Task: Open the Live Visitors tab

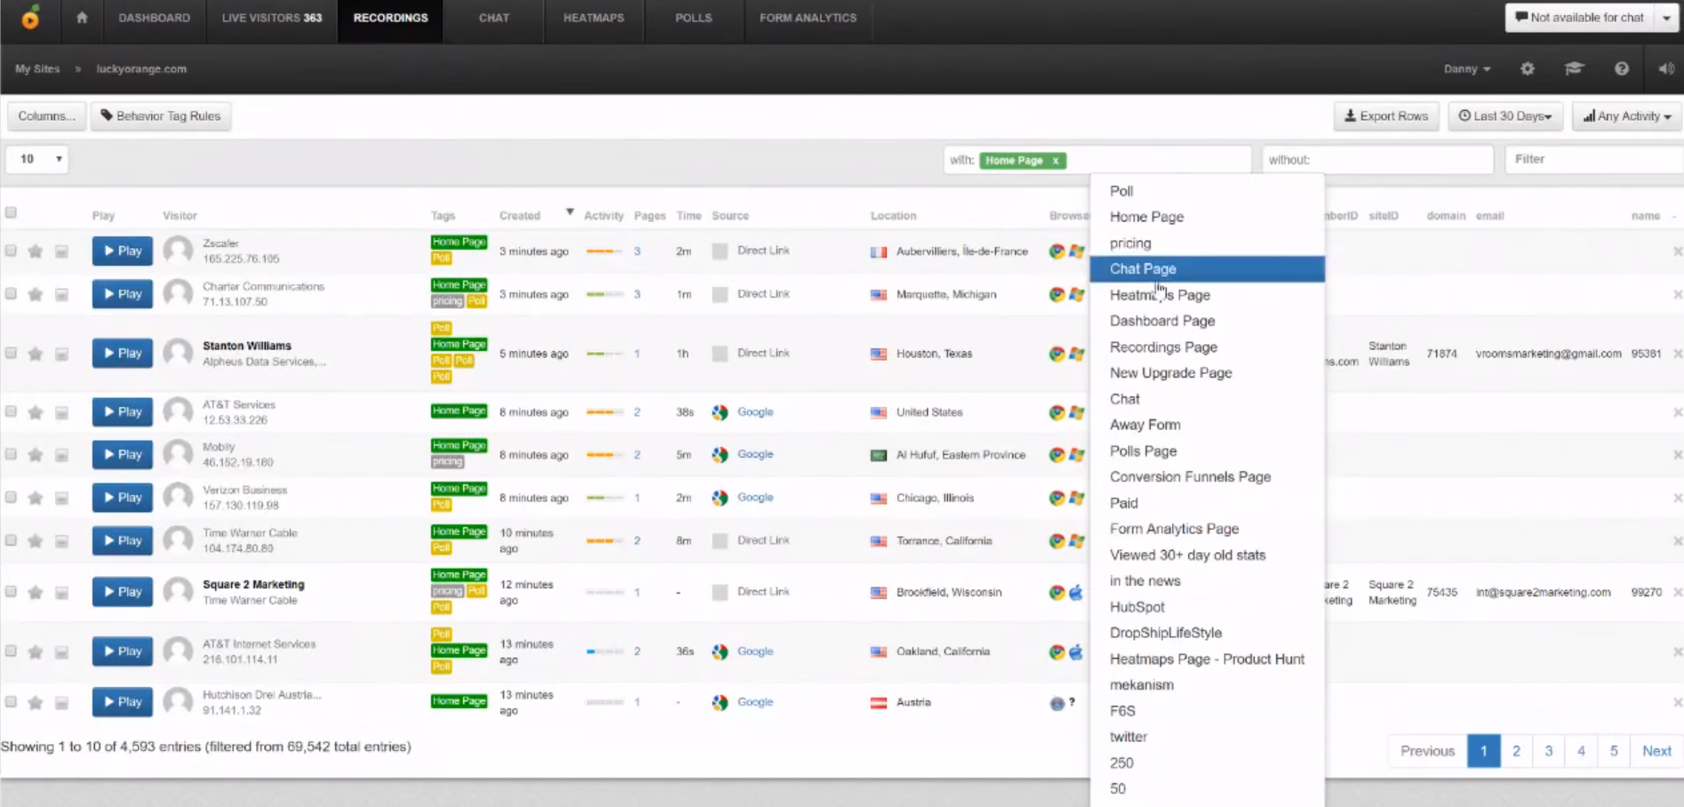Action: click(272, 18)
